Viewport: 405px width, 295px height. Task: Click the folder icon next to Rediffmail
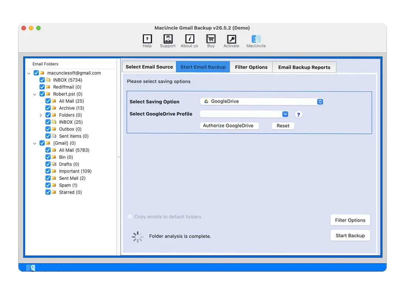pos(48,87)
